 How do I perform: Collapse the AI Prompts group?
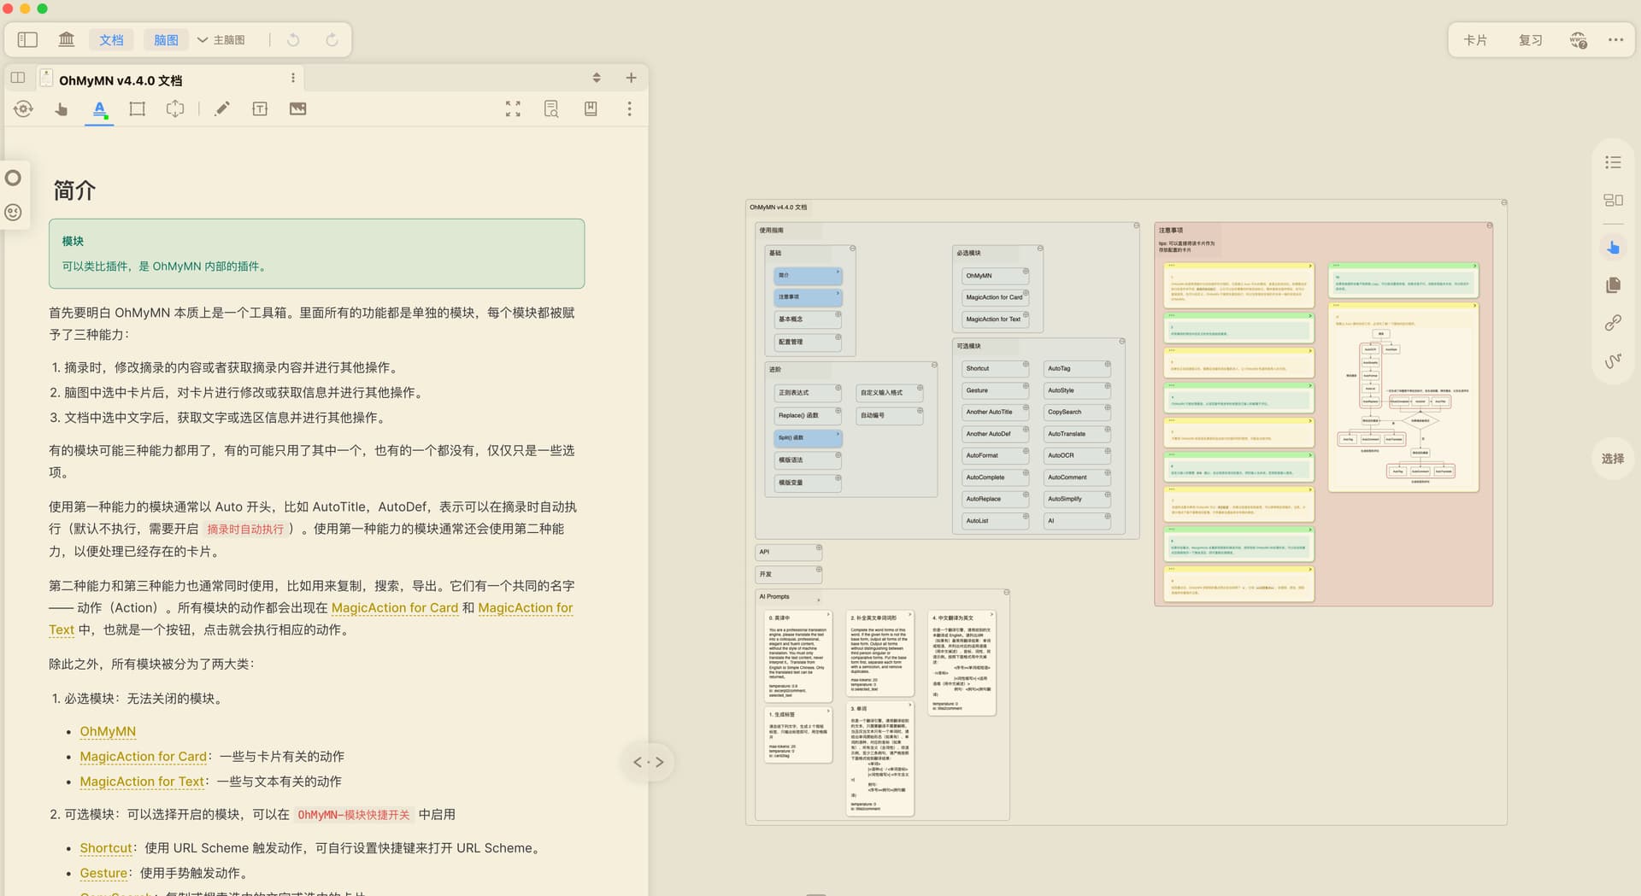[x=1007, y=593]
